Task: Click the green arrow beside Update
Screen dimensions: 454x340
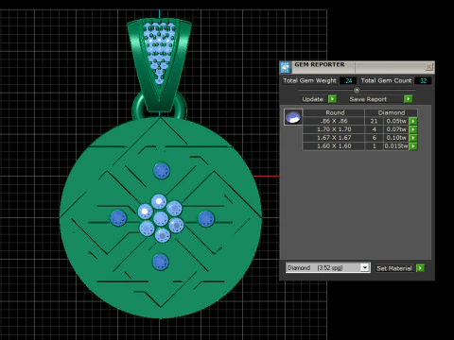Action: click(x=332, y=99)
